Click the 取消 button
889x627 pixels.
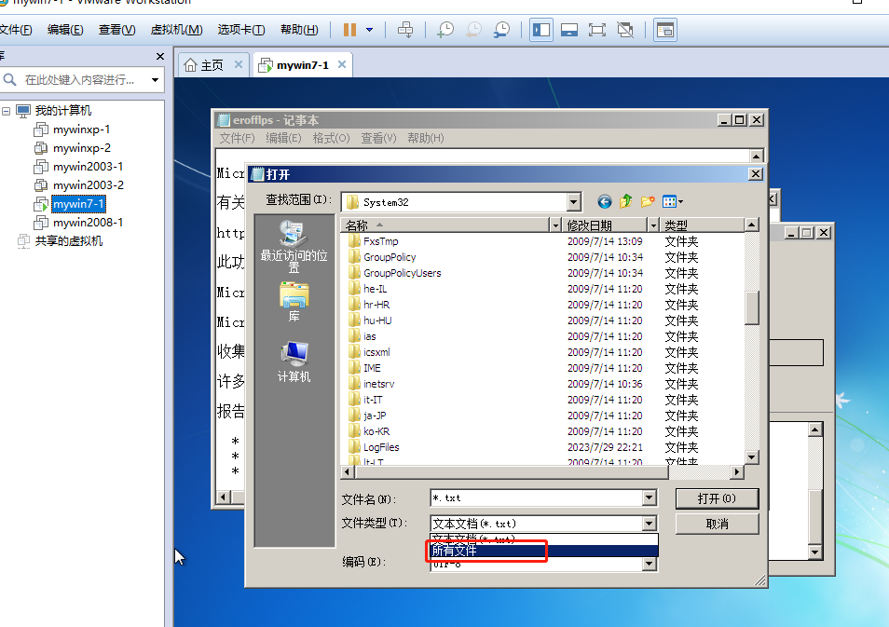tap(717, 524)
